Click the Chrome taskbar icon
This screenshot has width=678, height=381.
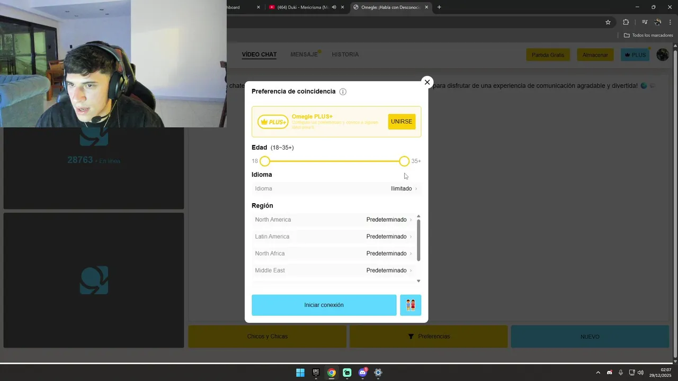[332, 373]
